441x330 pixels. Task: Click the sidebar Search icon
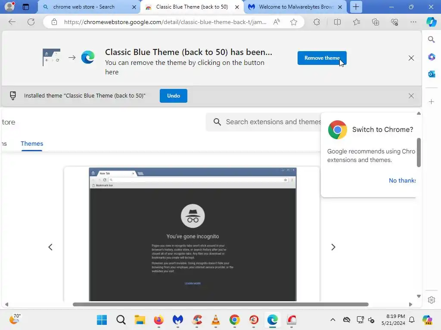pos(432,40)
